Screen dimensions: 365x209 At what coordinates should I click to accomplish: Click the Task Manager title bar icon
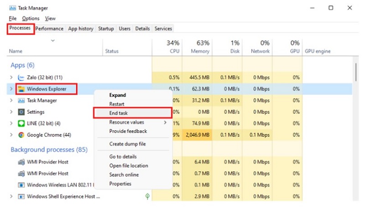(x=12, y=8)
